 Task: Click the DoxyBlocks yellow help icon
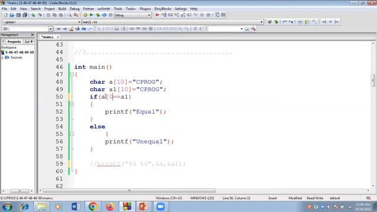[306, 22]
